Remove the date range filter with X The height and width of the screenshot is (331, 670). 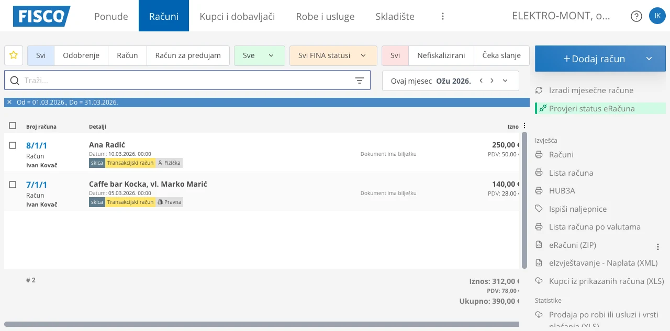[9, 102]
